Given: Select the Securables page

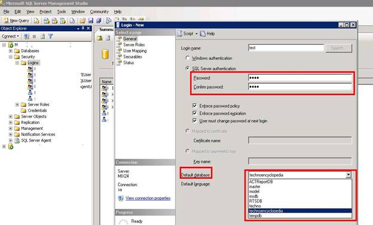Looking at the screenshot, I should point(133,57).
